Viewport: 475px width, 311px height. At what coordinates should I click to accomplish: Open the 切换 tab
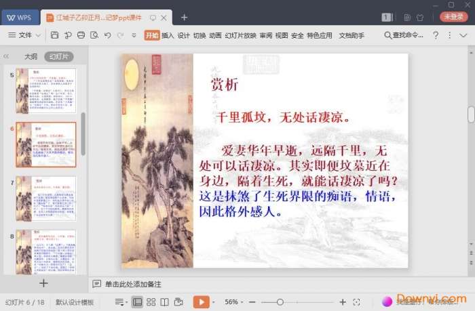[x=199, y=35]
